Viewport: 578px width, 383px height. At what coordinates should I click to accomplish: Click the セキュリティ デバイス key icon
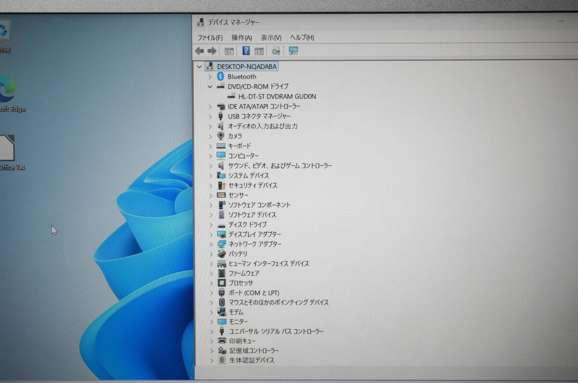221,185
